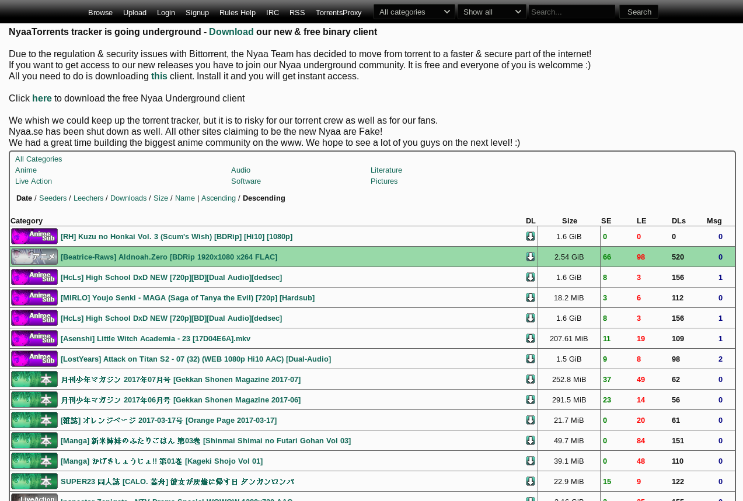Switch sort order to Ascending
Image resolution: width=743 pixels, height=501 pixels.
click(x=218, y=198)
